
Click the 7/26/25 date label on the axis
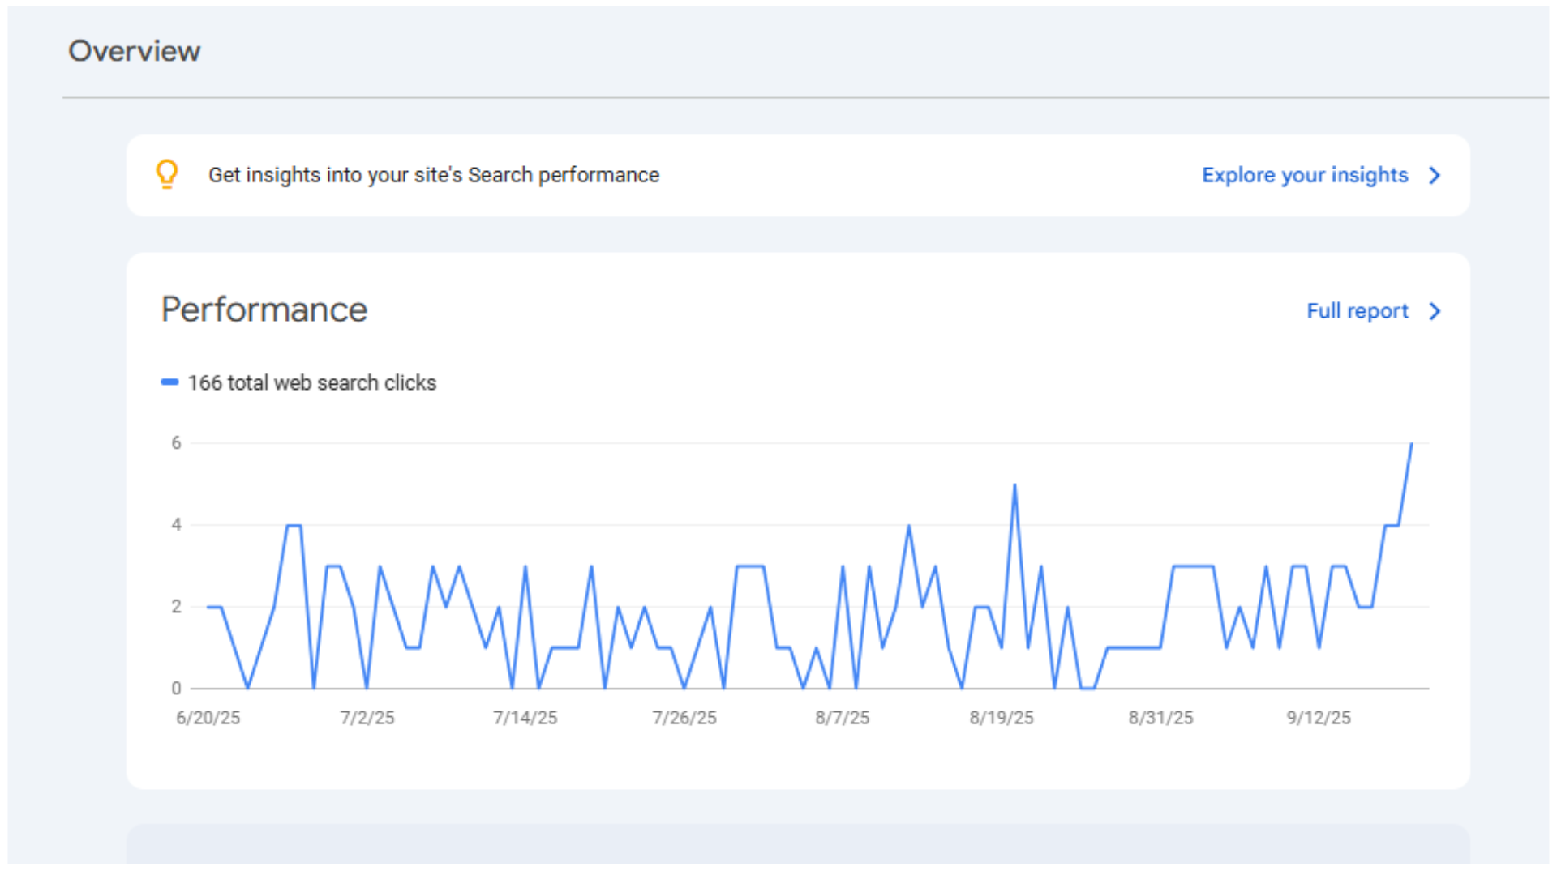(x=684, y=718)
